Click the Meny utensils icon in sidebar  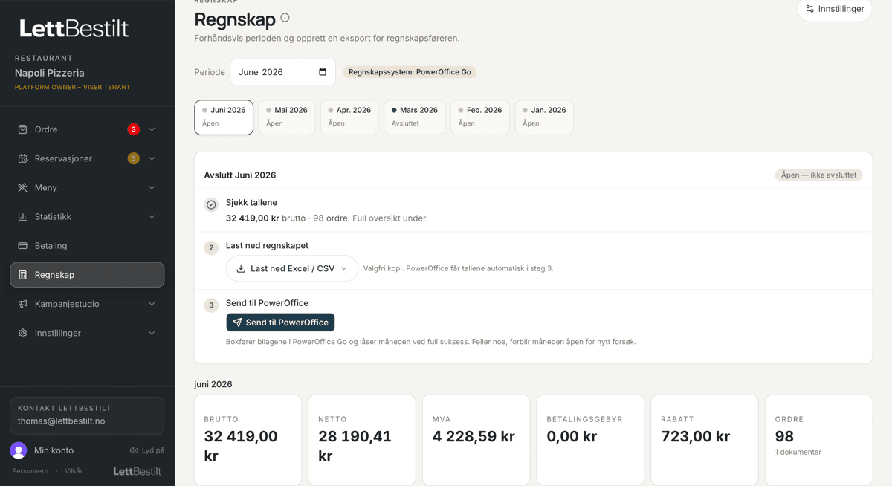22,187
